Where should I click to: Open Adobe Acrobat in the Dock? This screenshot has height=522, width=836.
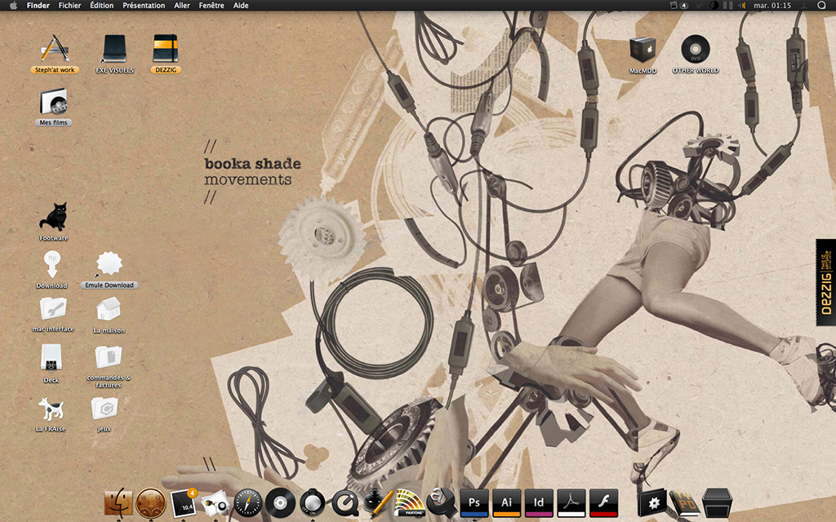click(571, 503)
